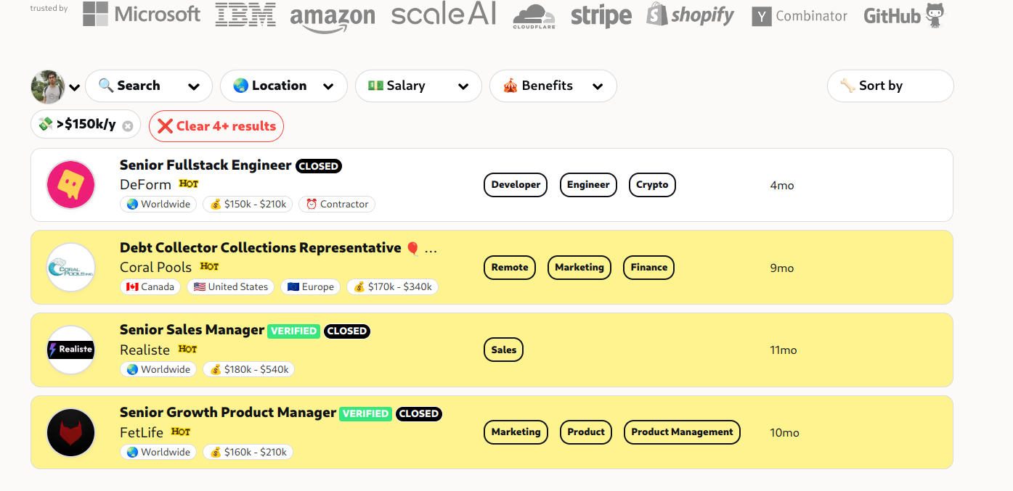Expand the Location filter dropdown
Viewport: 1013px width, 491px height.
point(283,86)
